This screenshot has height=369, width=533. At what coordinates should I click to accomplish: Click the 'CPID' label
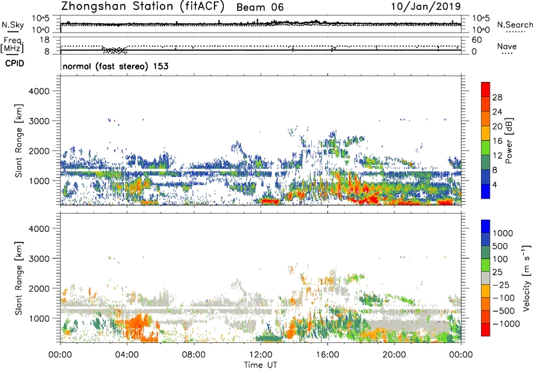pos(15,63)
